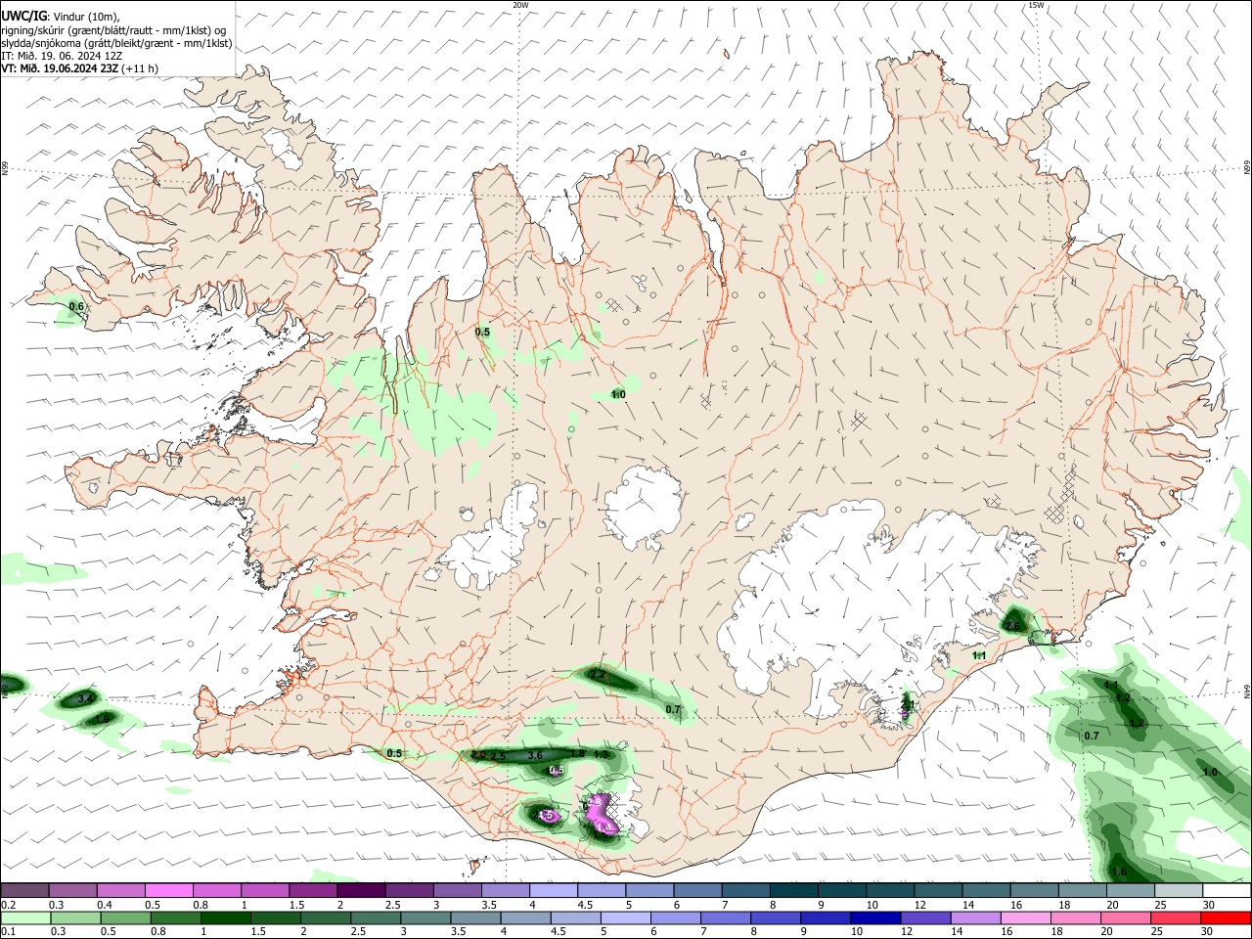Click the '1.1' precipitation value
This screenshot has height=939, width=1252.
coord(980,655)
